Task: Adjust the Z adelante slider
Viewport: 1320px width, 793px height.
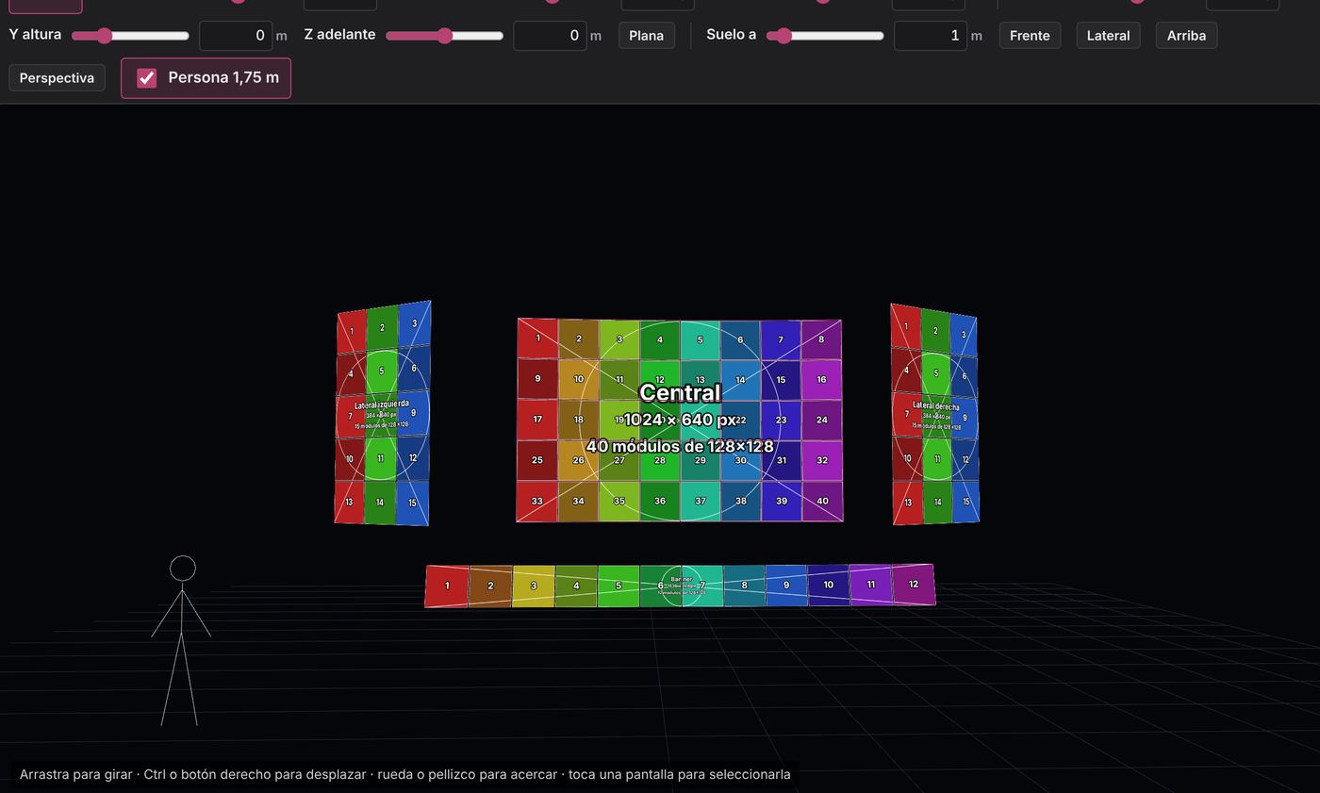Action: [444, 36]
